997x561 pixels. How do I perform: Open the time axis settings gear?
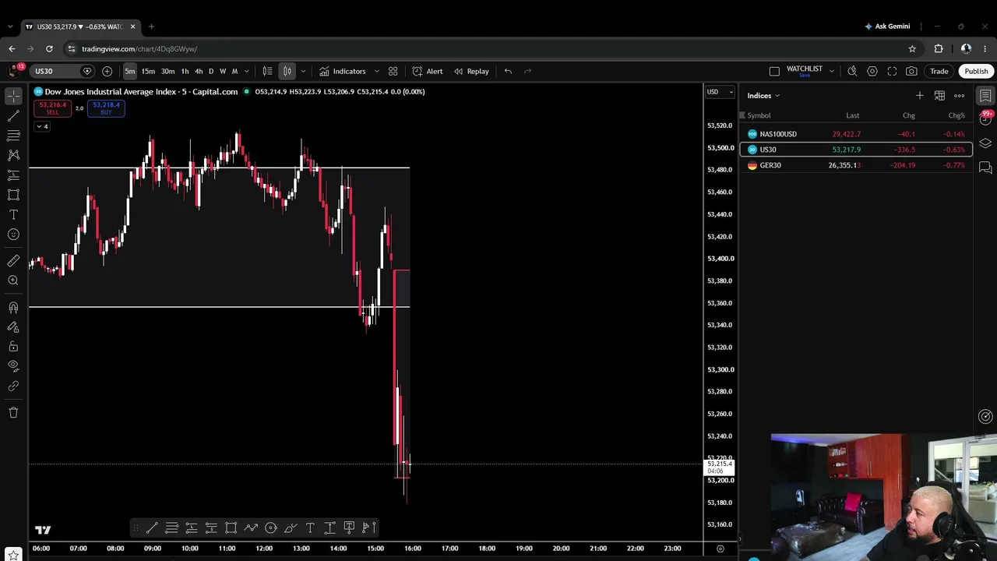coord(720,549)
